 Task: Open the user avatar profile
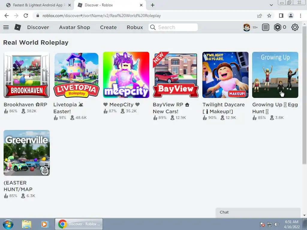click(x=246, y=27)
